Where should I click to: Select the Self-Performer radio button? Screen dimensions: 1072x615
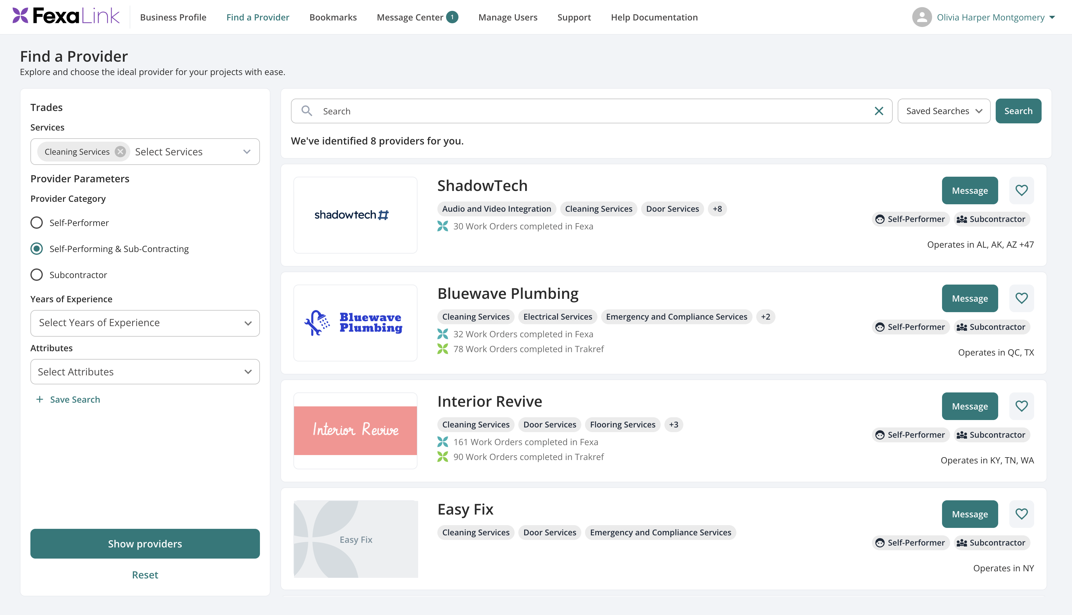(x=37, y=223)
